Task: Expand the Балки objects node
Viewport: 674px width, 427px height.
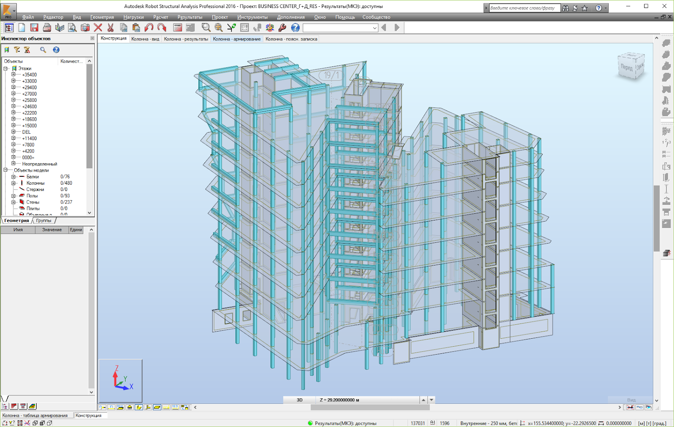Action: (13, 177)
